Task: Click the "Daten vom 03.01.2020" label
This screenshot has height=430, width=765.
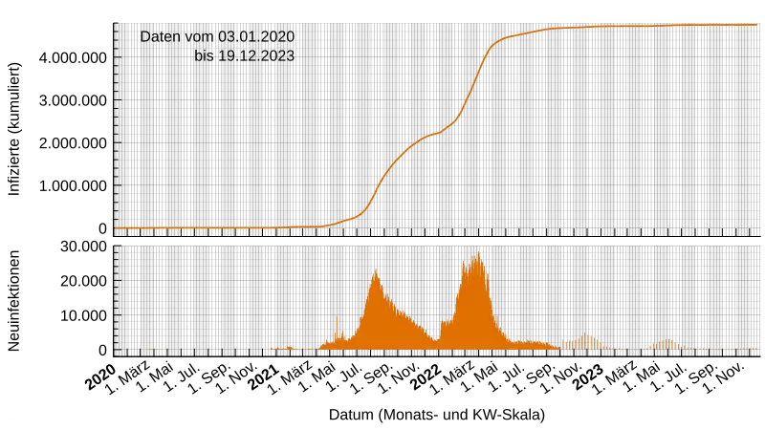Action: pos(218,36)
